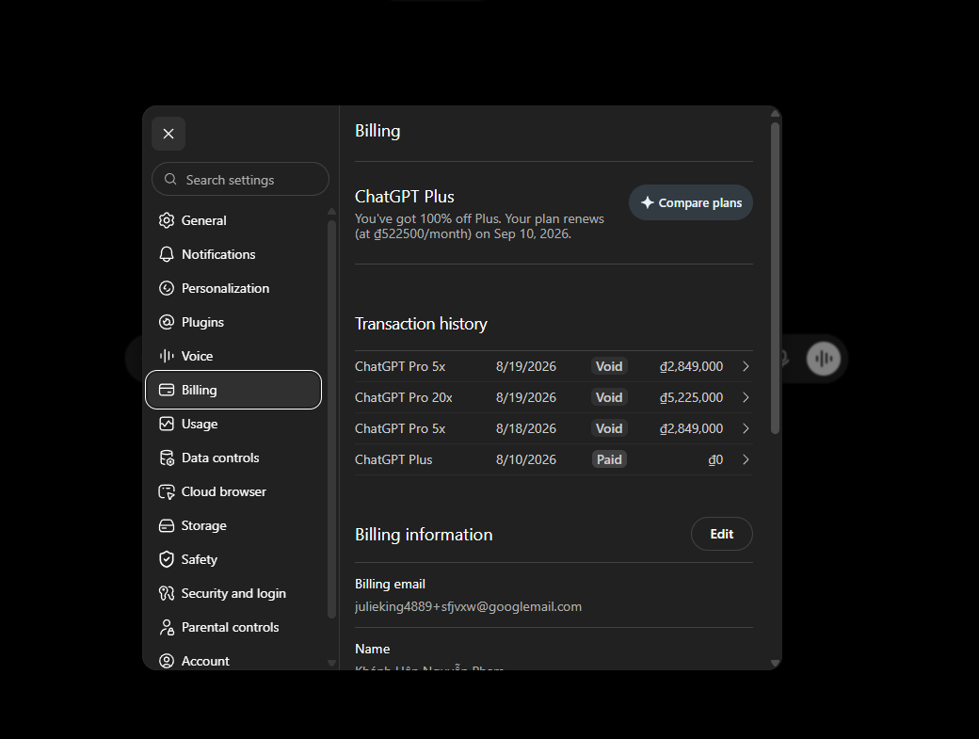979x739 pixels.
Task: Click the Plugins icon
Action: [x=166, y=322]
